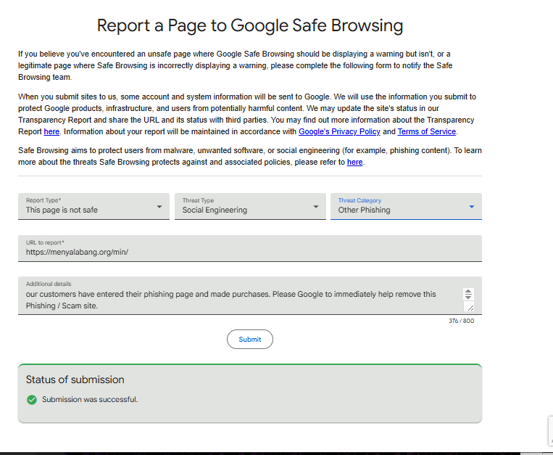Open Google's Privacy Policy link
This screenshot has width=553, height=455.
(x=339, y=131)
